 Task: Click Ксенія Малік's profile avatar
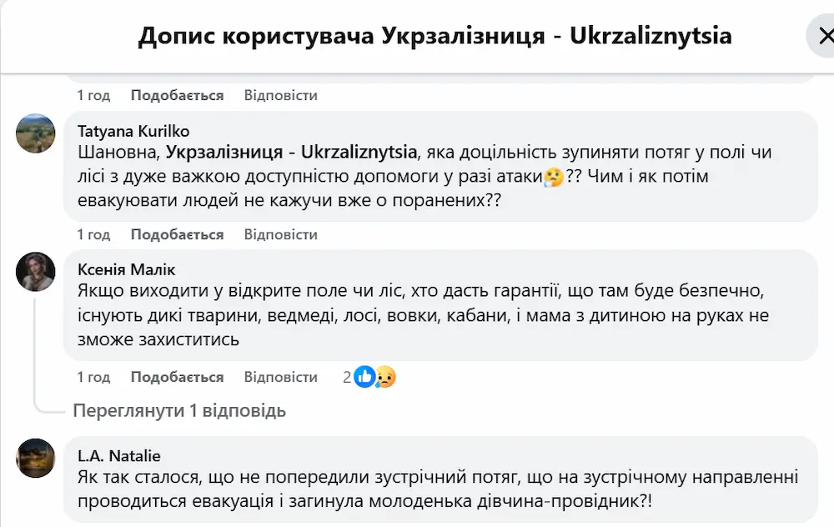[36, 274]
